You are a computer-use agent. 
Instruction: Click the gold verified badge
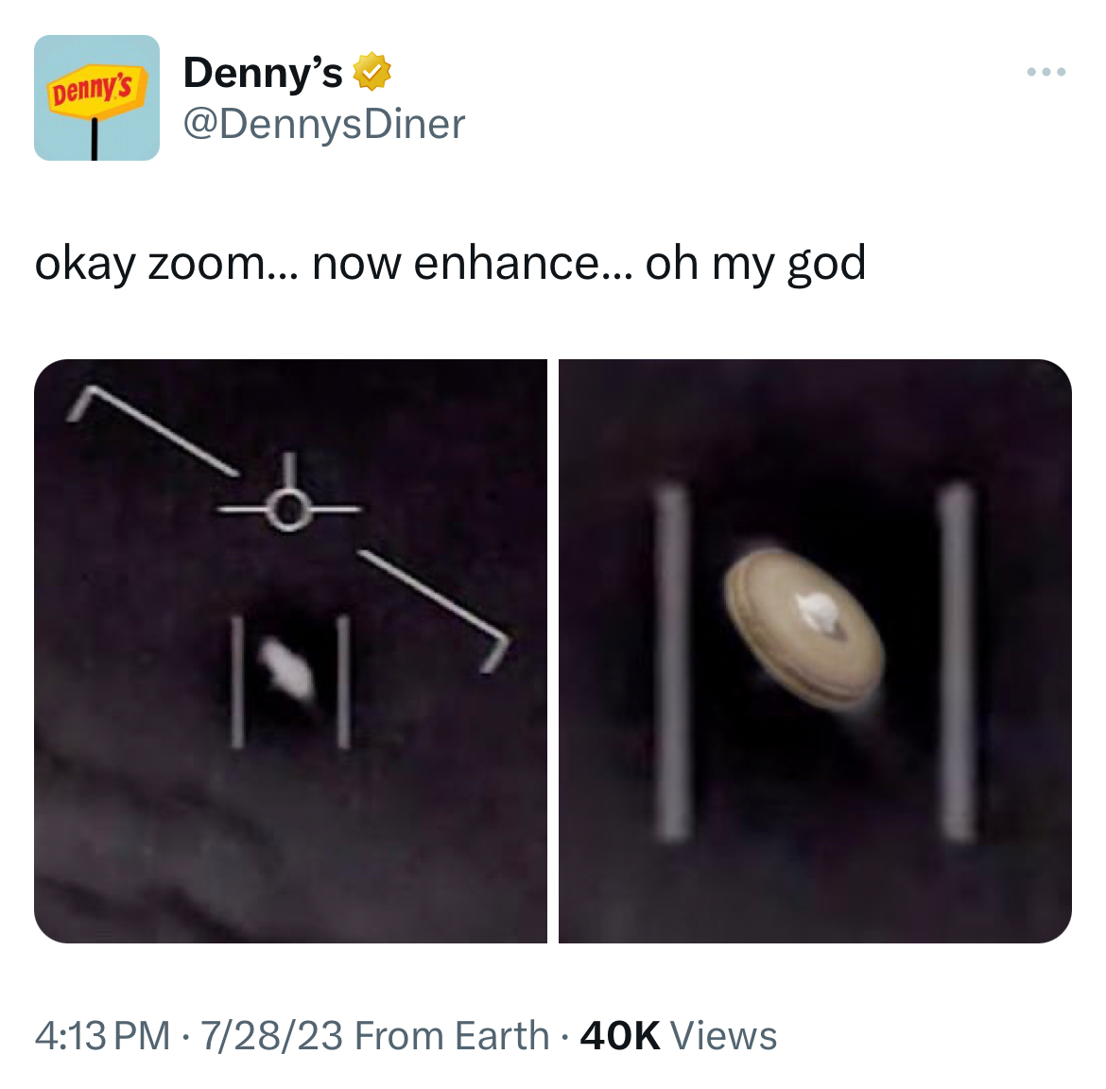(x=372, y=72)
